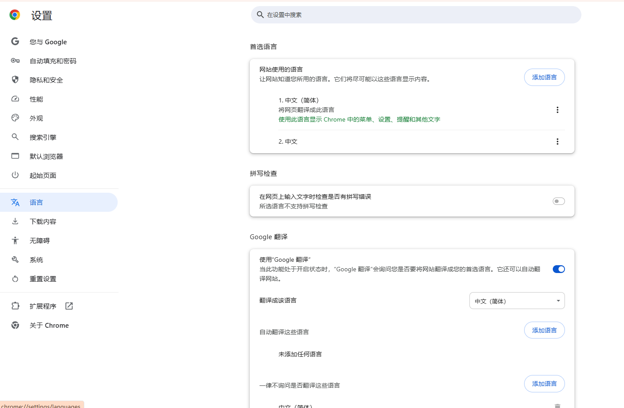Click the wrench icon for 系统
Image resolution: width=624 pixels, height=408 pixels.
click(x=15, y=260)
